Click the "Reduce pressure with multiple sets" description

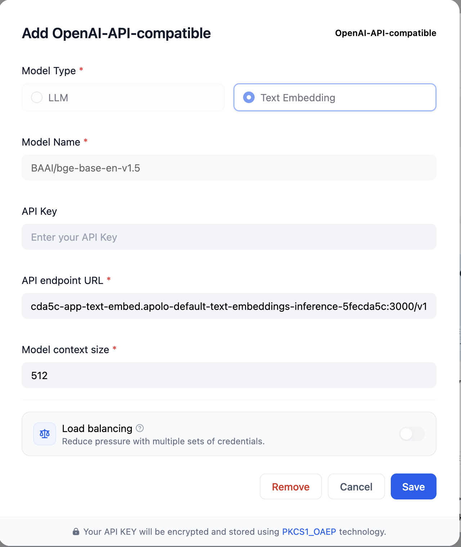click(163, 441)
